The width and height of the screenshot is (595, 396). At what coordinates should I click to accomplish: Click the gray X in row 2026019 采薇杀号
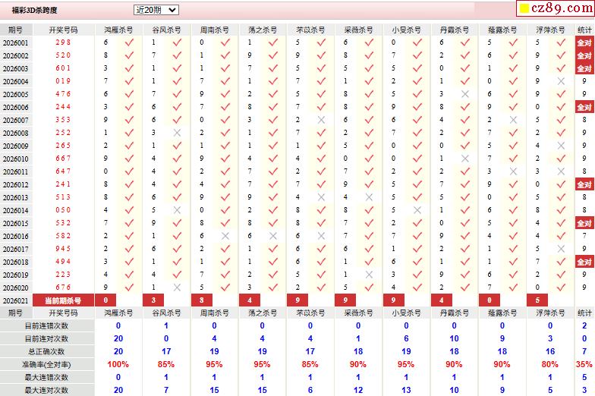(369, 275)
